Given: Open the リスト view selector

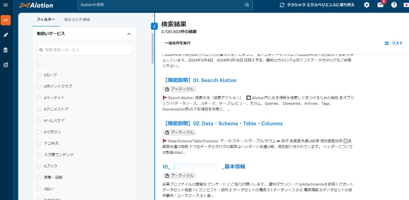Looking at the screenshot, I should click(x=394, y=43).
